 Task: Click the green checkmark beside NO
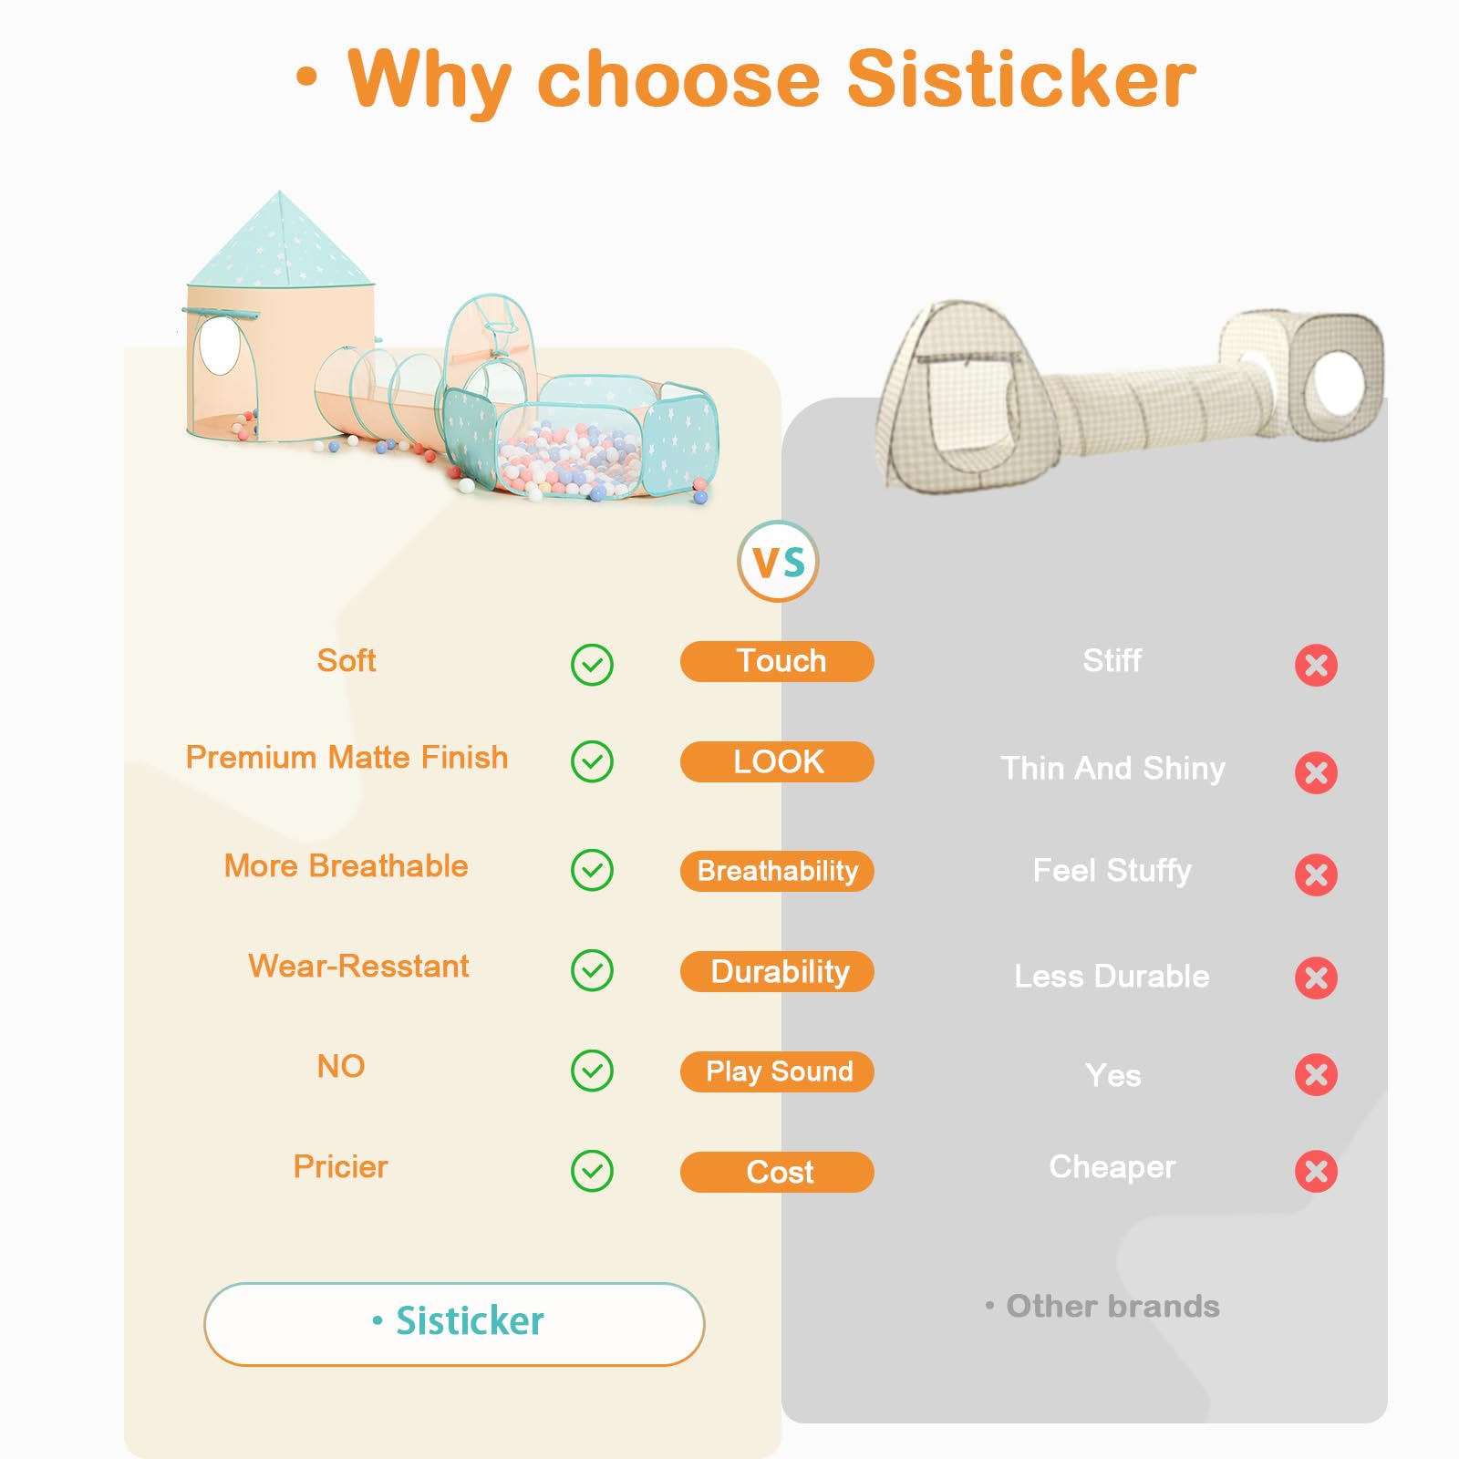point(592,1071)
